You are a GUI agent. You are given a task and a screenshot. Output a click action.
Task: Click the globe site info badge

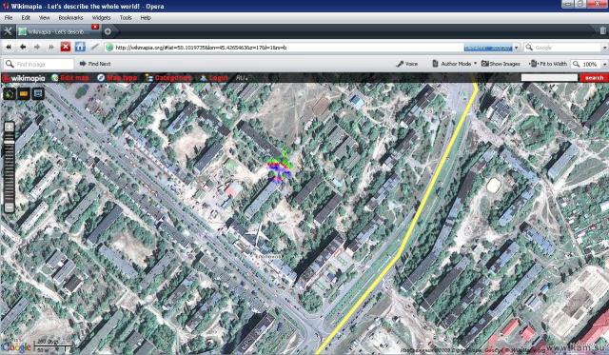click(109, 48)
